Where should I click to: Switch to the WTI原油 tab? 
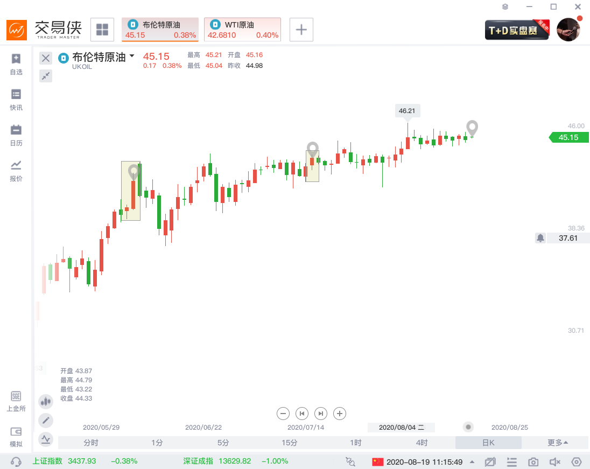[x=242, y=30]
